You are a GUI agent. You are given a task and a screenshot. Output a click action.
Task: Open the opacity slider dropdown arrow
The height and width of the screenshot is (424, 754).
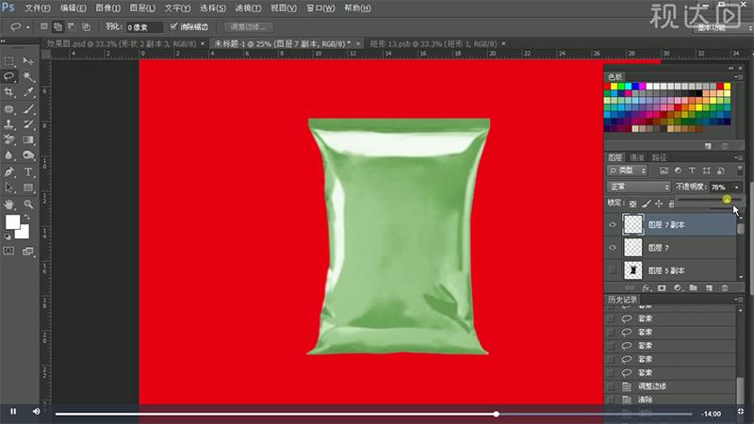click(x=737, y=187)
